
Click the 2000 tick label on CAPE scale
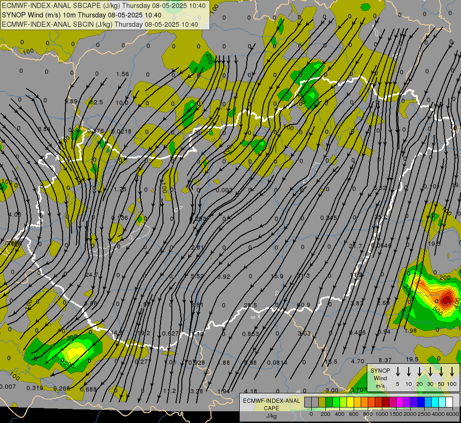point(410,414)
